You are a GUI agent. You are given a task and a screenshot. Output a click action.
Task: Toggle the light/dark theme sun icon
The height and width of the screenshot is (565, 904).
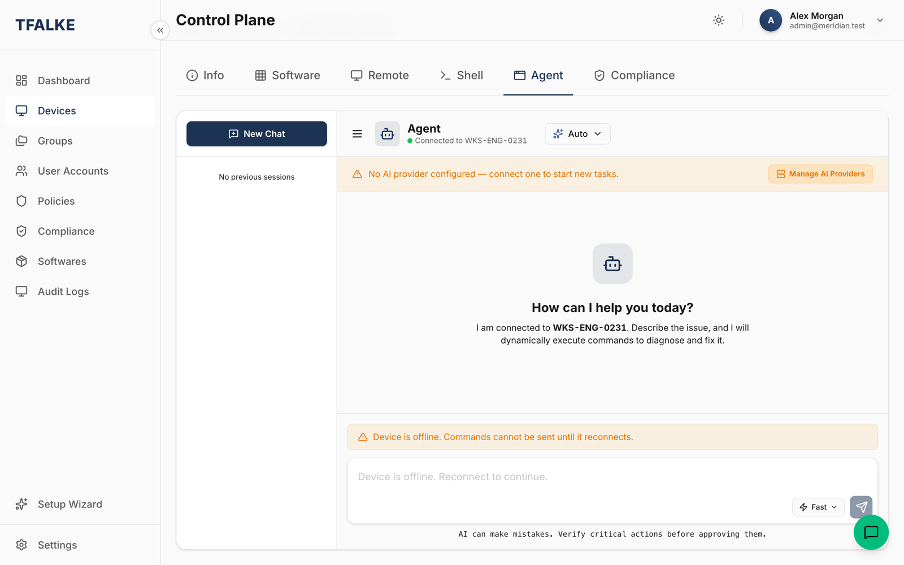(x=719, y=20)
